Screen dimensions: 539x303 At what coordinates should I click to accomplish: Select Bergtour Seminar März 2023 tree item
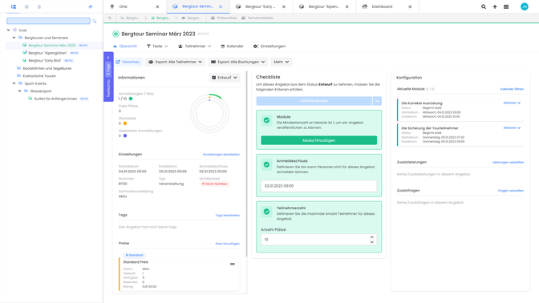coord(52,46)
